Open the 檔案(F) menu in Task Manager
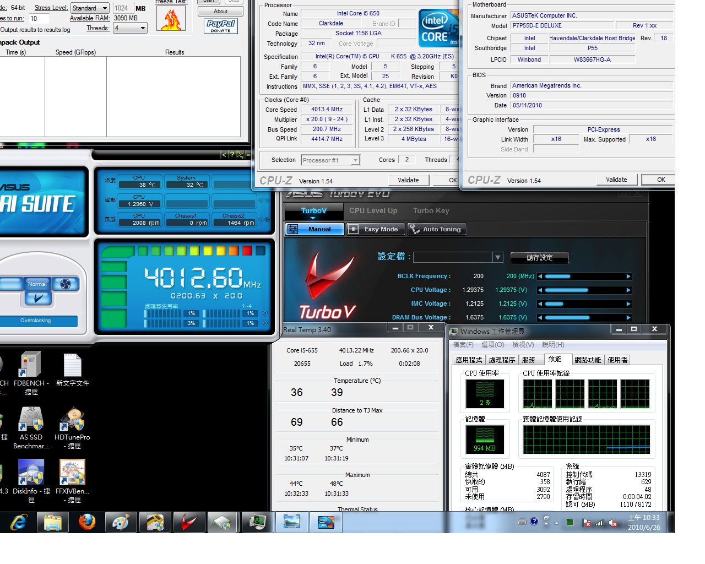Screen dimensions: 705x564 (x=463, y=345)
